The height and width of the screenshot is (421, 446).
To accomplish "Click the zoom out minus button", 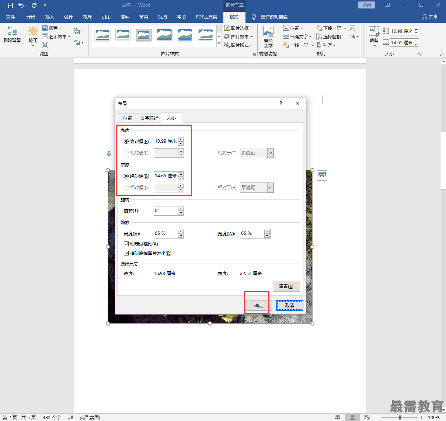I will tap(378, 417).
